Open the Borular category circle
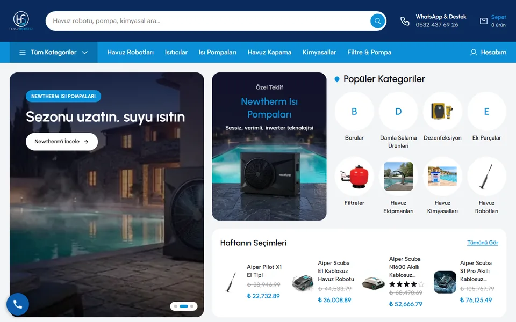This screenshot has height=322, width=516. [354, 112]
